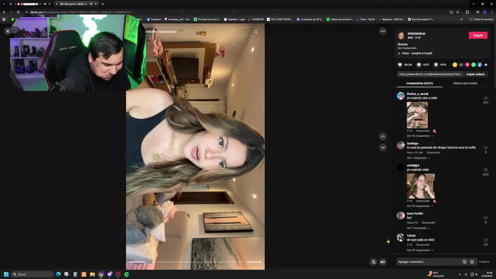Like the 'yo cuando miel:' comment
This screenshot has width=496, height=279.
(486, 170)
